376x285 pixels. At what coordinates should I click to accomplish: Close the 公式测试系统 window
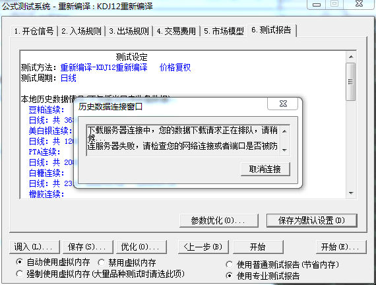(359, 4)
